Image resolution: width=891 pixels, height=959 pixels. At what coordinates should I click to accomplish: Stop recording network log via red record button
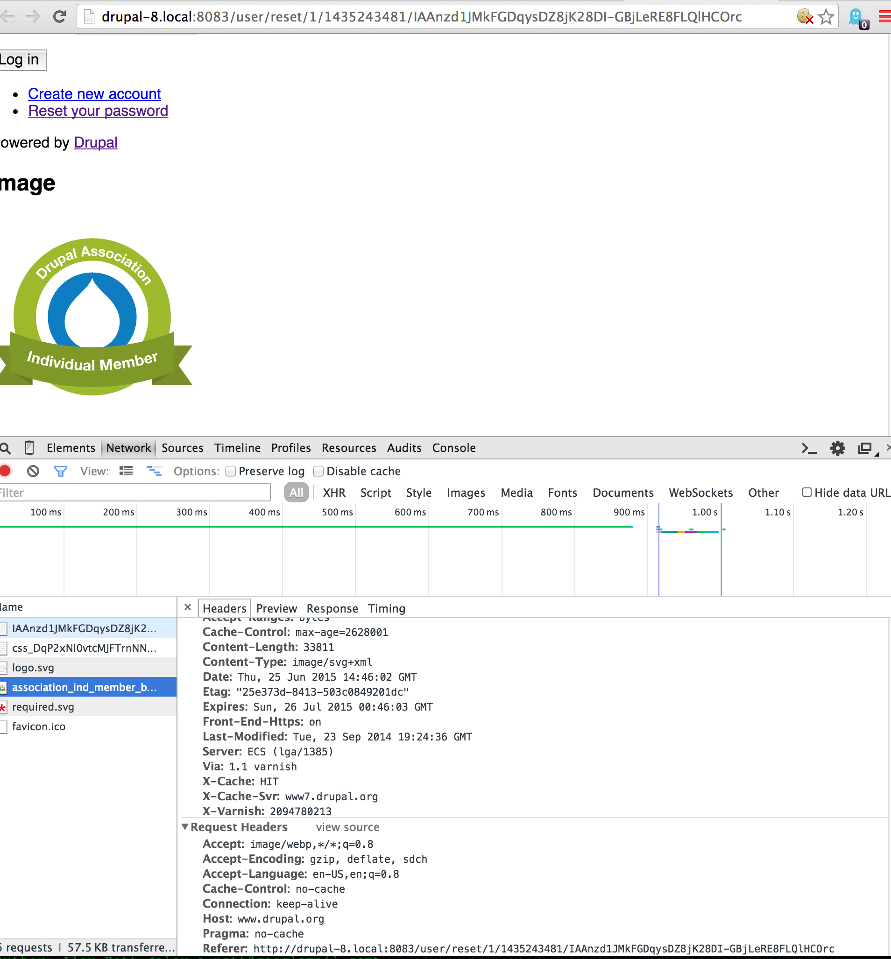click(x=5, y=471)
